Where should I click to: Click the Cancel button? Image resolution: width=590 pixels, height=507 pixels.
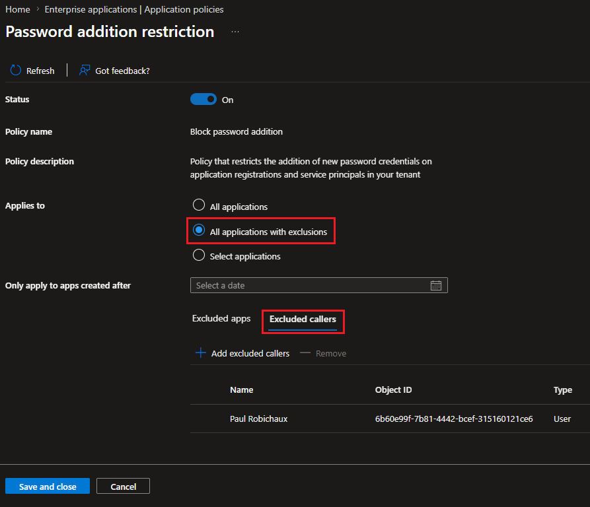pyautogui.click(x=123, y=487)
